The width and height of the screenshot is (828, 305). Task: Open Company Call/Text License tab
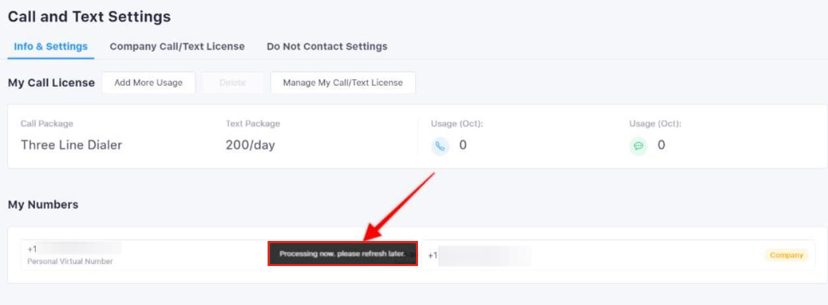177,47
